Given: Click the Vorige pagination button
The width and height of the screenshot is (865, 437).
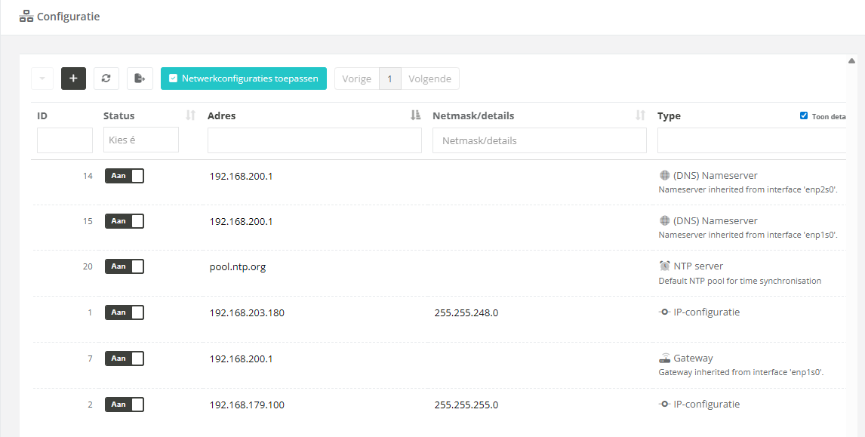Looking at the screenshot, I should (356, 78).
